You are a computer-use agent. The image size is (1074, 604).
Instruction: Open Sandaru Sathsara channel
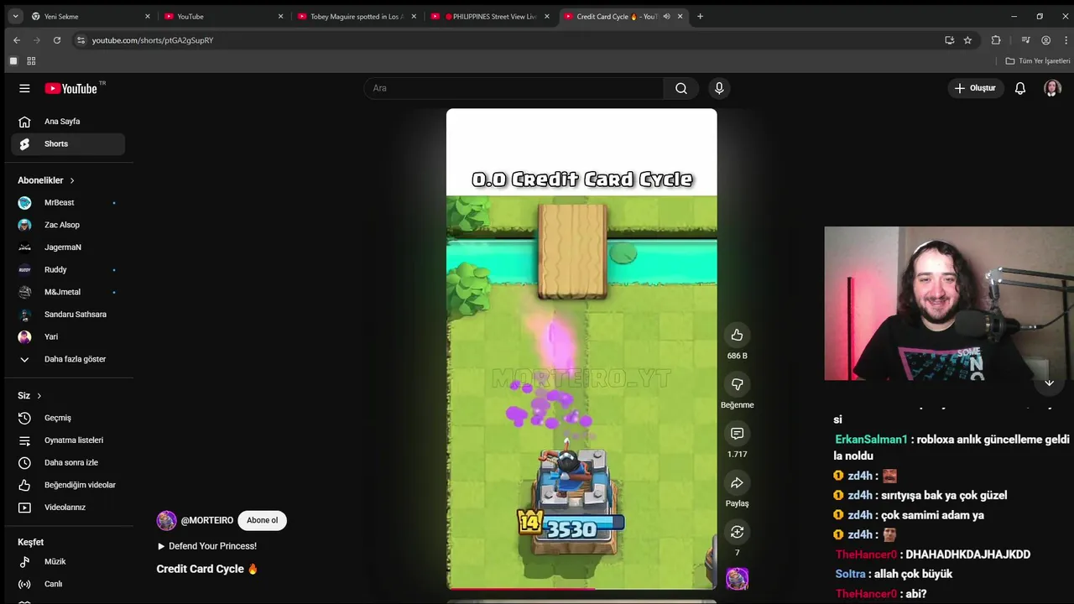pos(68,315)
